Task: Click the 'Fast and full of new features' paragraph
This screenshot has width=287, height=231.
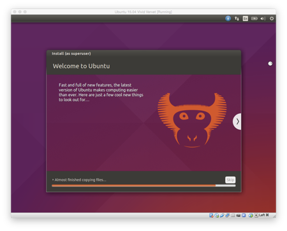Action: [x=101, y=92]
